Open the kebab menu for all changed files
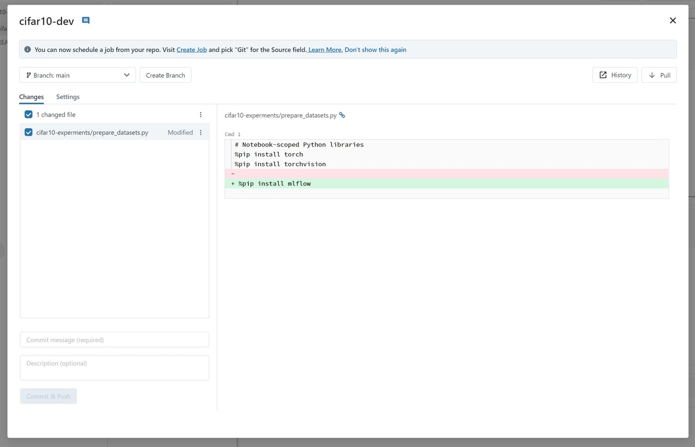Image resolution: width=695 pixels, height=447 pixels. pos(201,115)
